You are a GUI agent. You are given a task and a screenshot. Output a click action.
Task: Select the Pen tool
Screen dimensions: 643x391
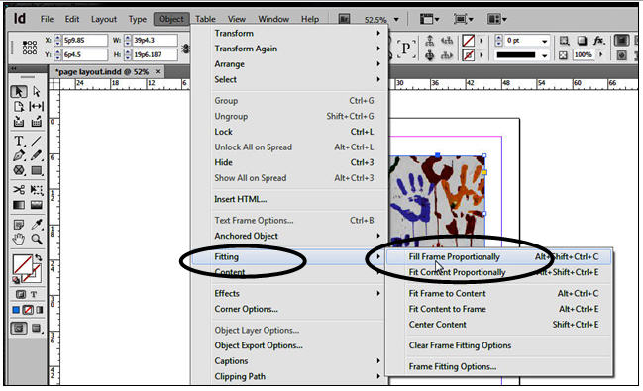coord(19,155)
